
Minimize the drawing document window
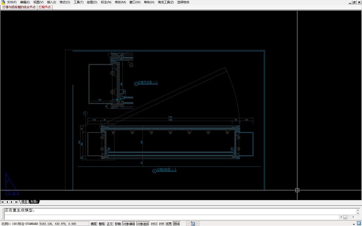pos(350,2)
